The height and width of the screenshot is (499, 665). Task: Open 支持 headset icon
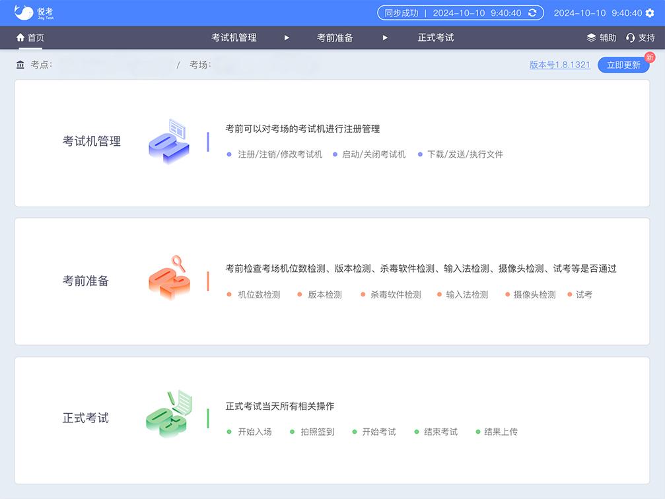(x=631, y=38)
